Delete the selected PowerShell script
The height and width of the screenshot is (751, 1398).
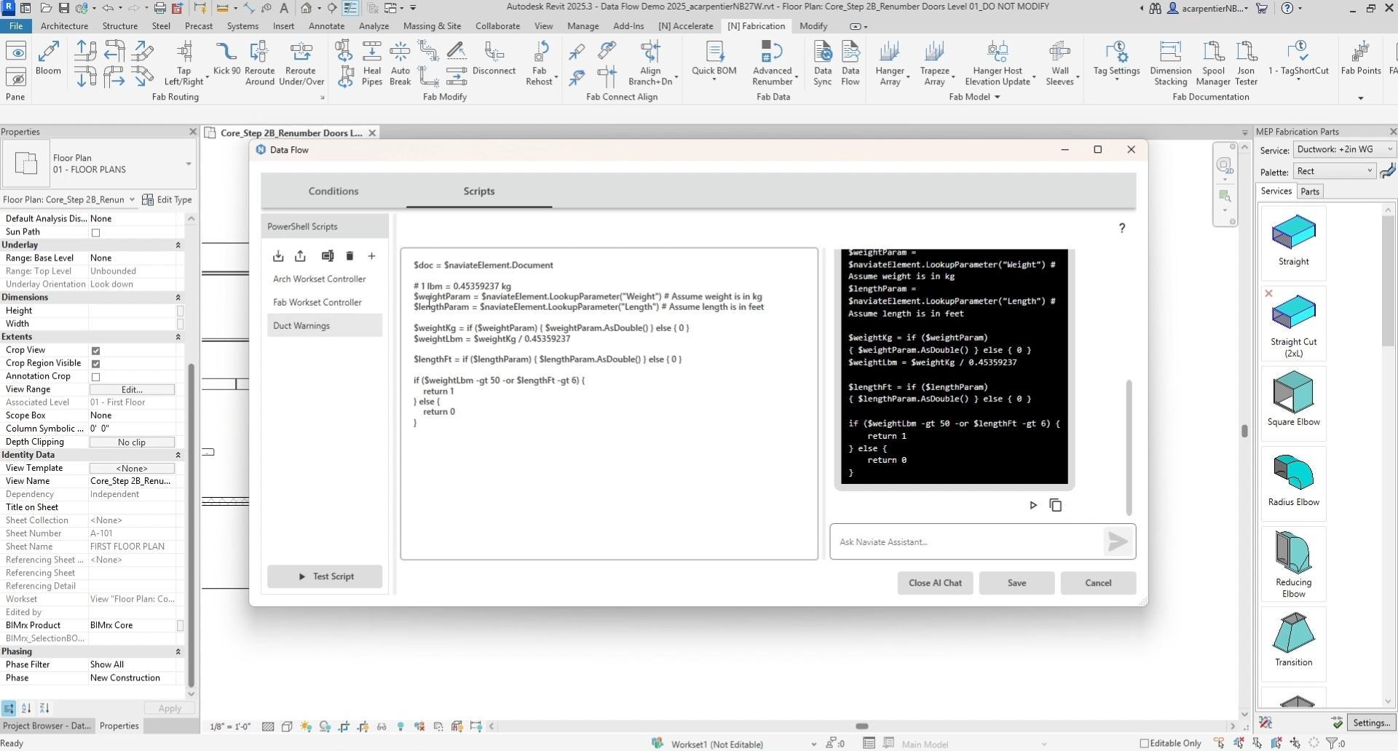pos(349,256)
